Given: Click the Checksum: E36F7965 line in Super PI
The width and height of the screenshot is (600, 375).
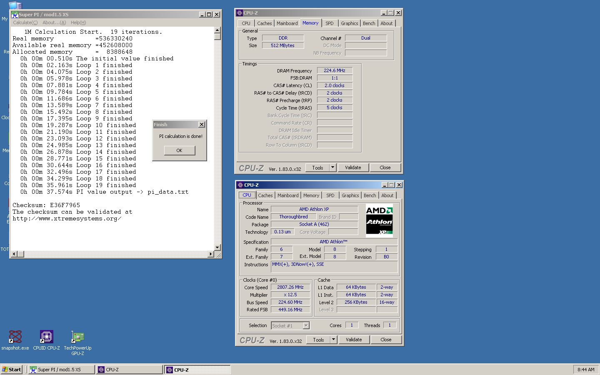Looking at the screenshot, I should (x=46, y=205).
